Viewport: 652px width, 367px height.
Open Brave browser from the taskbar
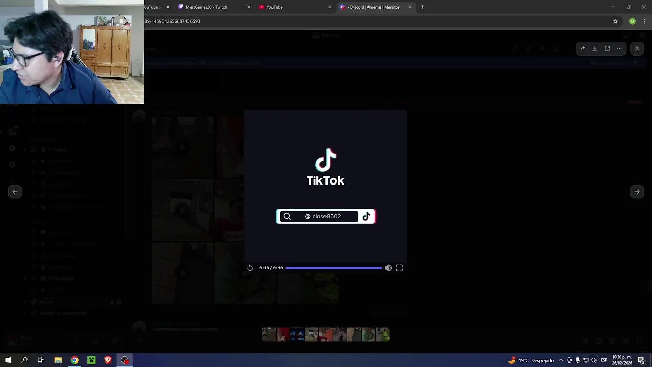click(108, 360)
